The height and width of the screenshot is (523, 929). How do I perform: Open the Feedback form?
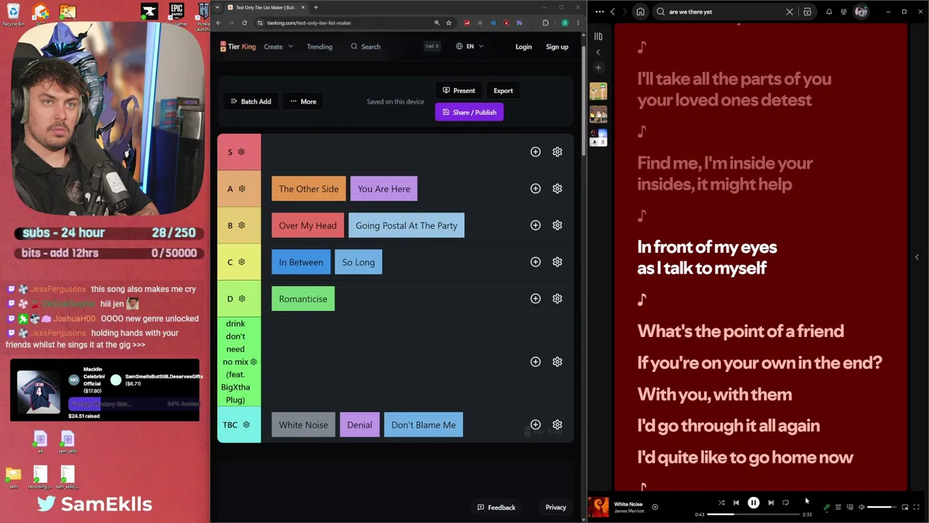click(x=496, y=508)
